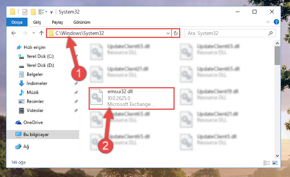
Task: Expand the ribbon with the chevron
Action: (x=268, y=22)
